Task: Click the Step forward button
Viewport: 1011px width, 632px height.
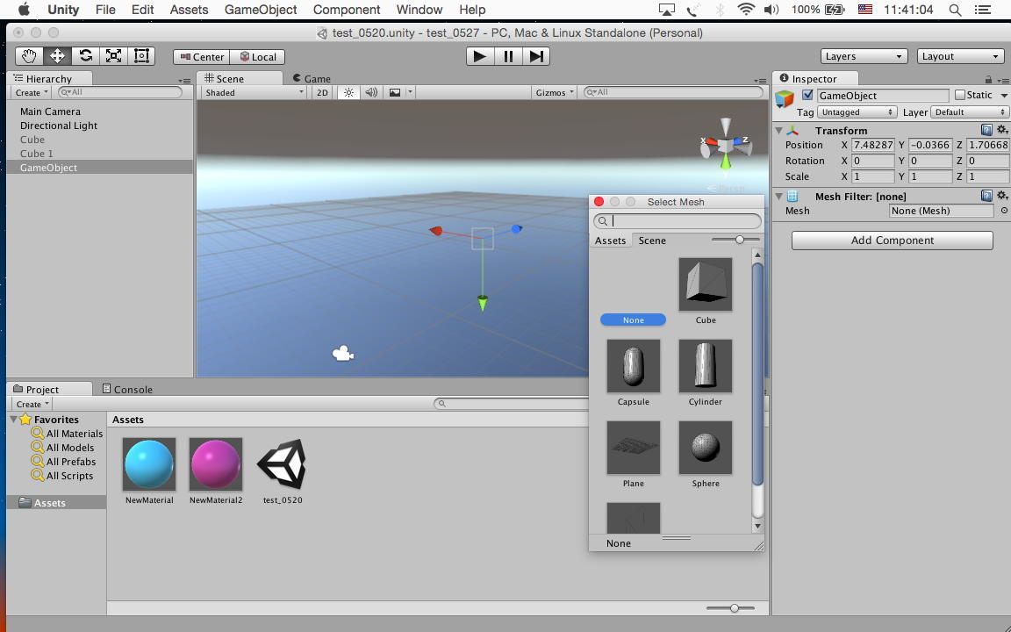Action: [x=536, y=56]
